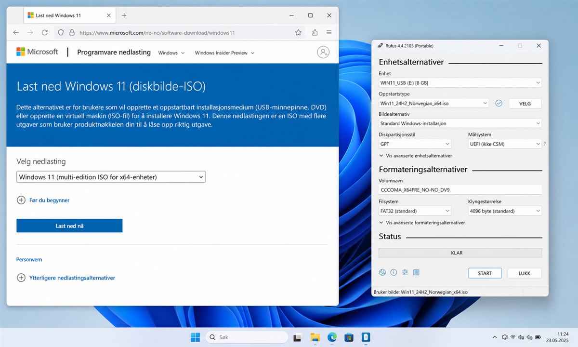The height and width of the screenshot is (347, 578).
Task: Open Task View on the taskbar
Action: [298, 337]
